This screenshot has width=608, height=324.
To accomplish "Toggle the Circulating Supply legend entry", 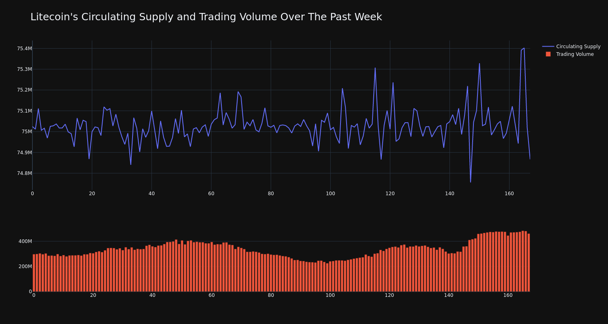I will pos(571,47).
